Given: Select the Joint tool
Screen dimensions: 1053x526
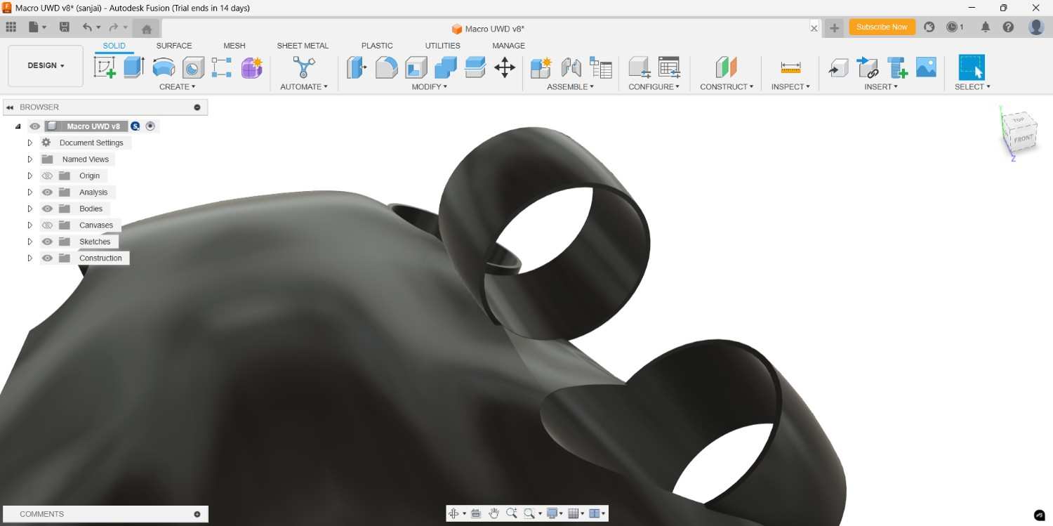Looking at the screenshot, I should (x=571, y=67).
